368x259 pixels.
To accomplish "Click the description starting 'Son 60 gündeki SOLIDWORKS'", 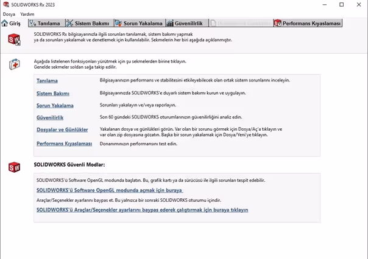I will click(171, 117).
